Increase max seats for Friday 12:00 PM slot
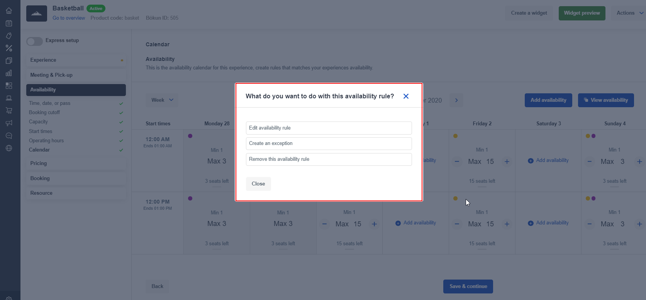Screen dimensions: 646x300 pos(507,224)
